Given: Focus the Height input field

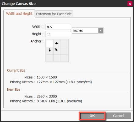Looking at the screenshot, I should [58, 34].
